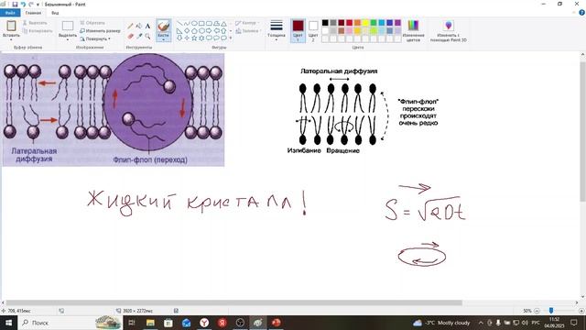Expand the Paste (Вставить) dropdown arrow
The width and height of the screenshot is (586, 330).
pyautogui.click(x=11, y=39)
